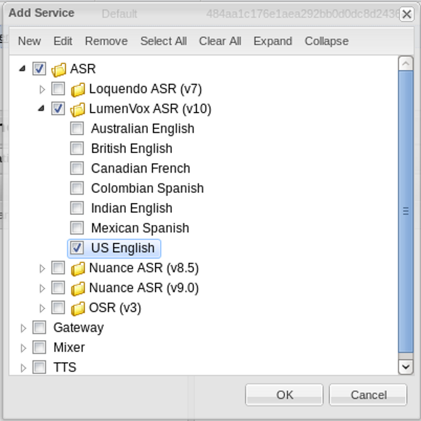The width and height of the screenshot is (421, 421).
Task: Click the Cancel button
Action: [368, 394]
